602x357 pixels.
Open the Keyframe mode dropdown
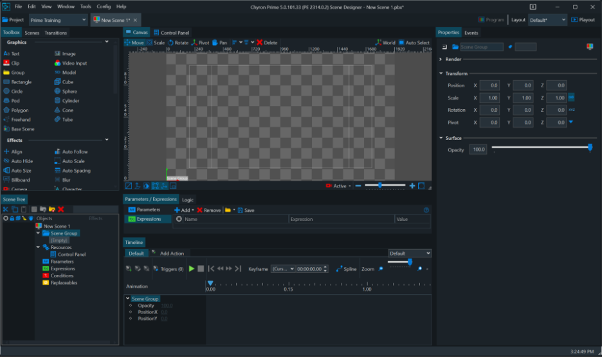pos(283,269)
